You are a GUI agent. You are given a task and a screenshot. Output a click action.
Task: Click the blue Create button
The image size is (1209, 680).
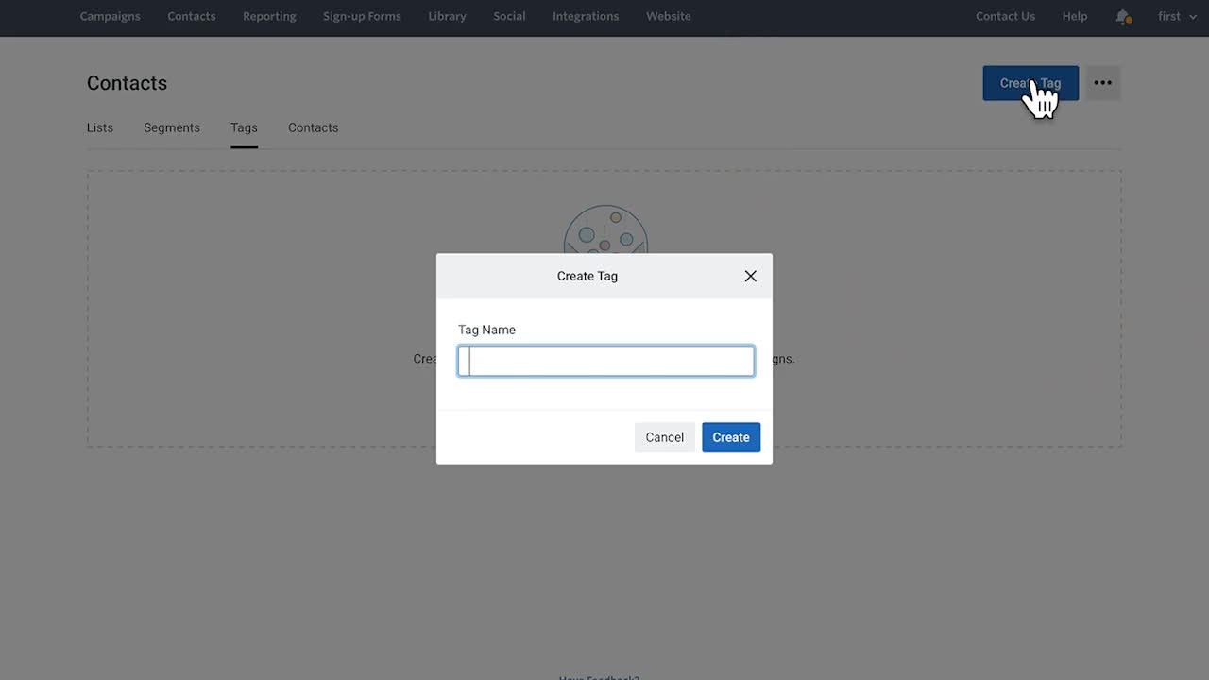[731, 437]
